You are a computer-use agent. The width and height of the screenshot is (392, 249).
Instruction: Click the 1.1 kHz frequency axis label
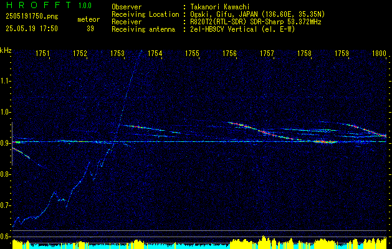coord(5,81)
